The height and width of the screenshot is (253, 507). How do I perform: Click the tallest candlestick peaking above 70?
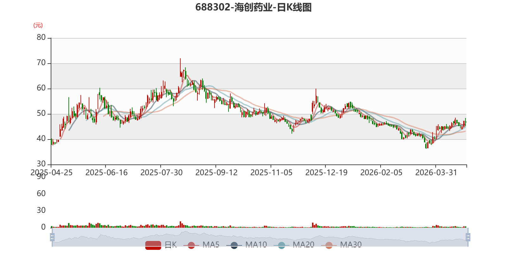(180, 67)
